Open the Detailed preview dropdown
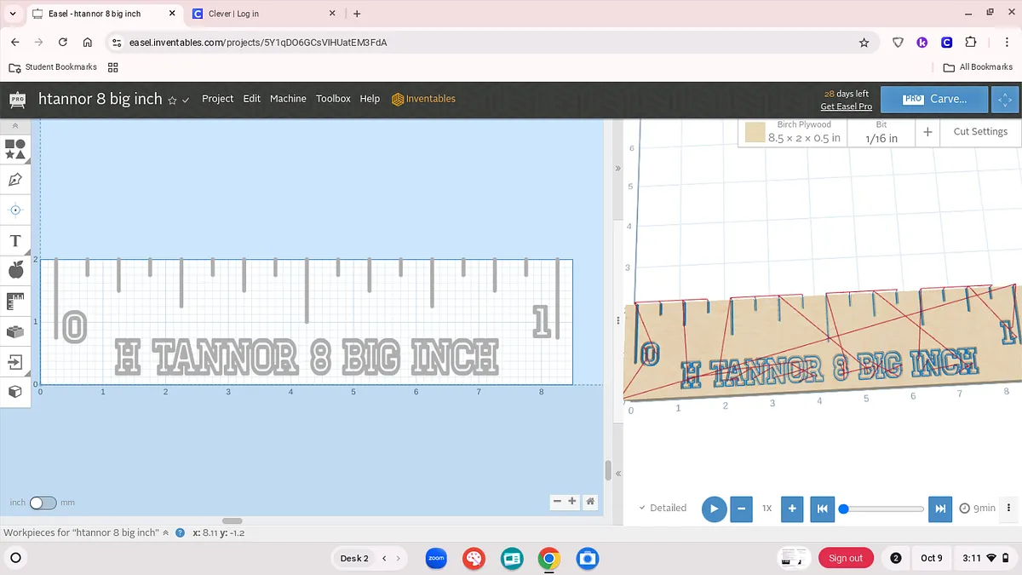The height and width of the screenshot is (575, 1022). 663,508
